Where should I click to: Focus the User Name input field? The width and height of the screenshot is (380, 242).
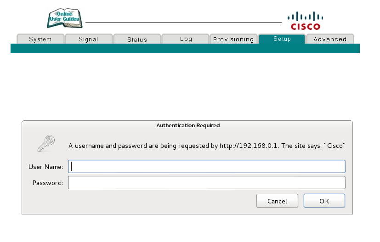(206, 166)
